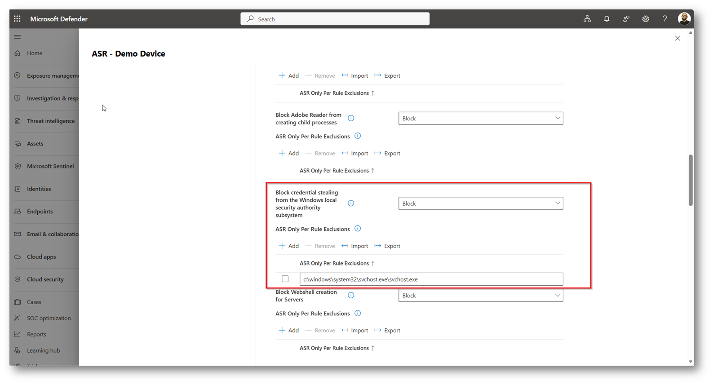Open the user account avatar

[x=684, y=19]
